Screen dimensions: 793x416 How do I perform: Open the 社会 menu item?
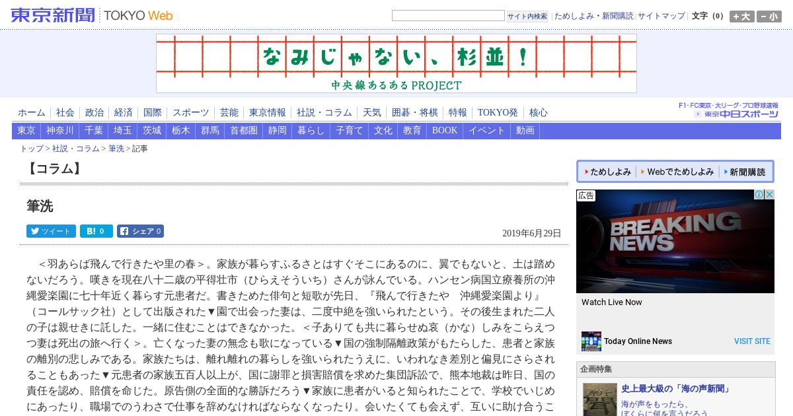tap(65, 113)
